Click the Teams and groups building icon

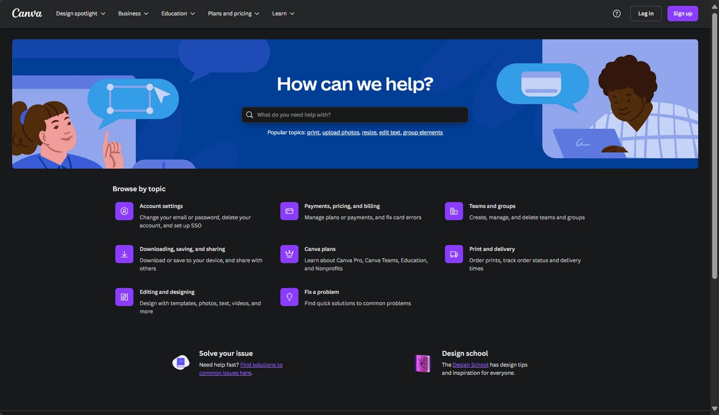pyautogui.click(x=454, y=211)
